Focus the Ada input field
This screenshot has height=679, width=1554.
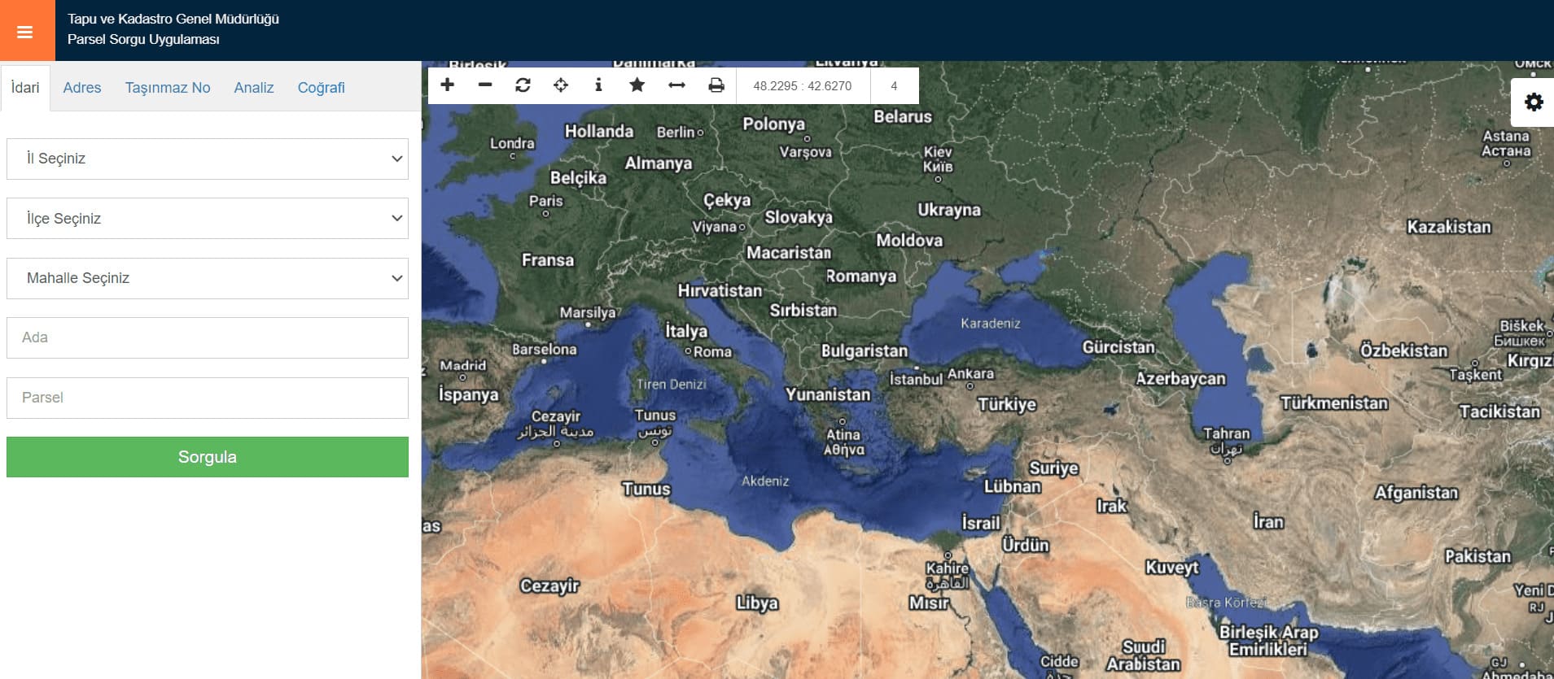208,337
